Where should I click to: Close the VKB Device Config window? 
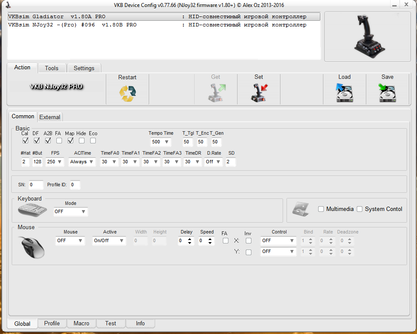click(406, 4)
